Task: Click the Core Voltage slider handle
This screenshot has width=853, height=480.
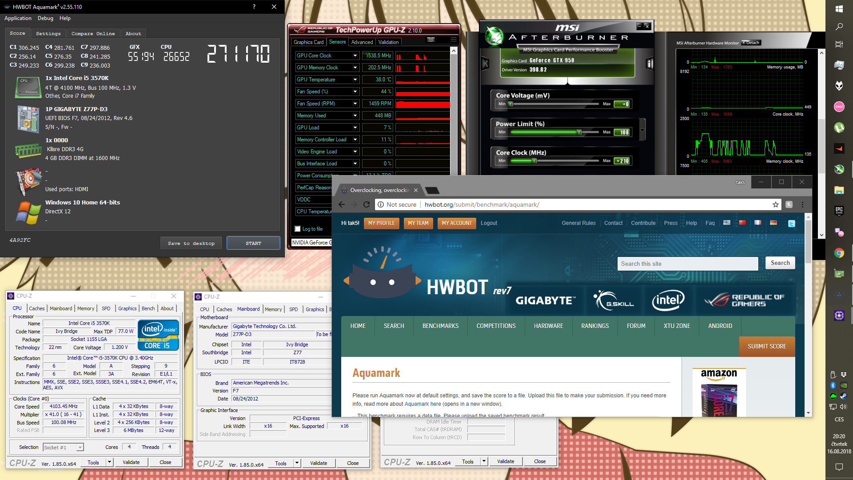Action: [510, 104]
